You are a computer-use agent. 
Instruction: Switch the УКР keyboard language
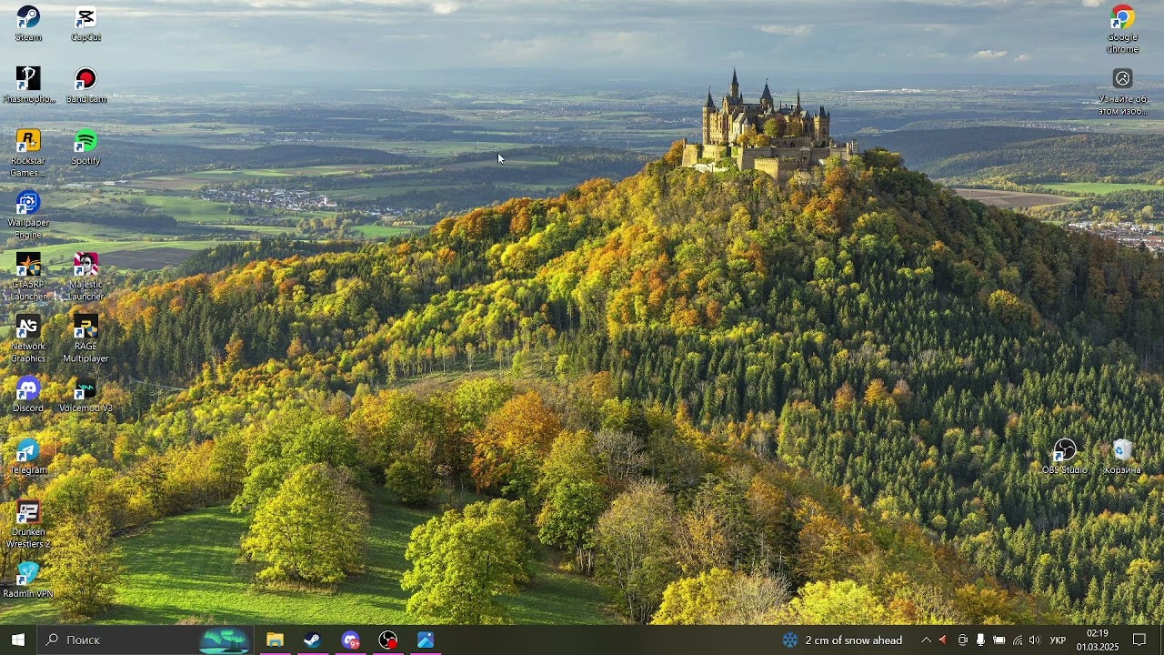tap(1058, 640)
